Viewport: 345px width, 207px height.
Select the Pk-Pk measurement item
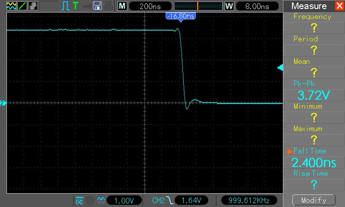click(304, 84)
